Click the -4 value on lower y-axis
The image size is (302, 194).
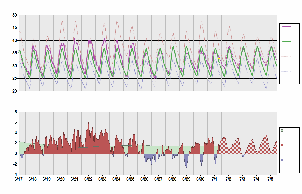(x=15, y=175)
